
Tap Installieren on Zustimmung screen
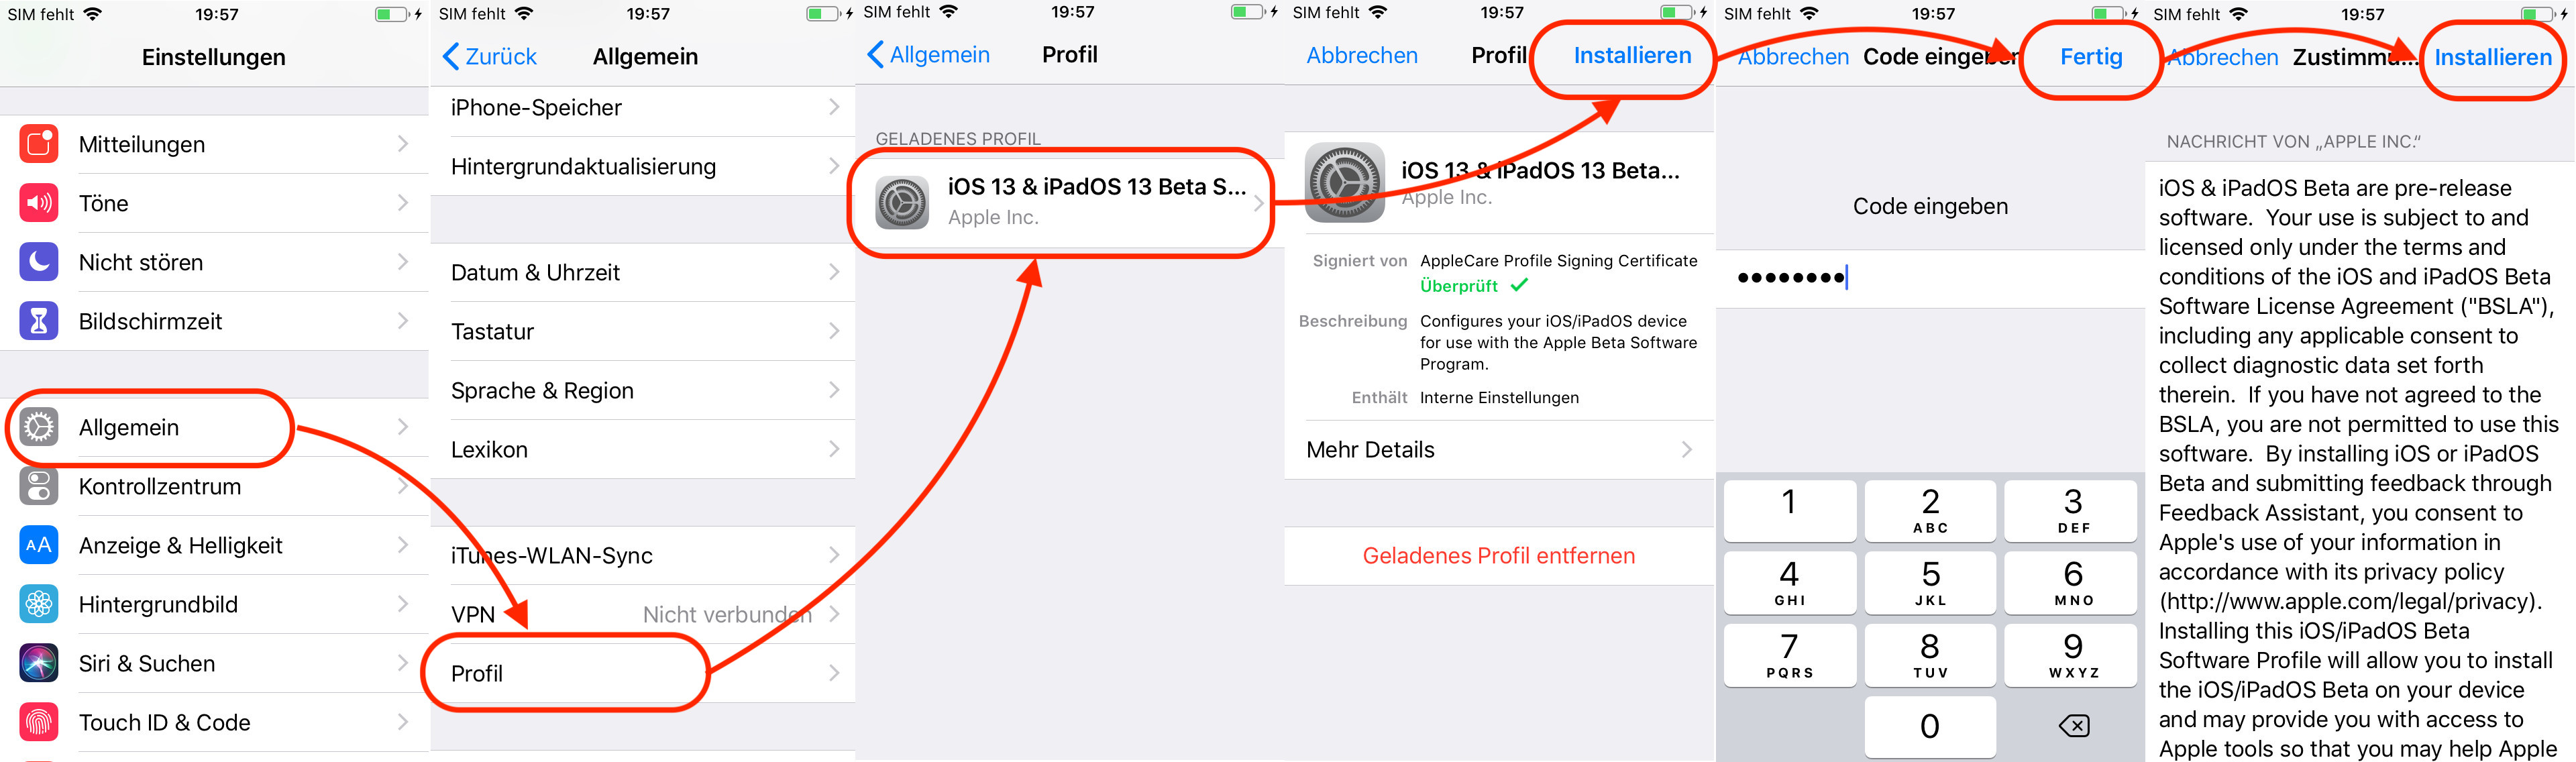2493,58
